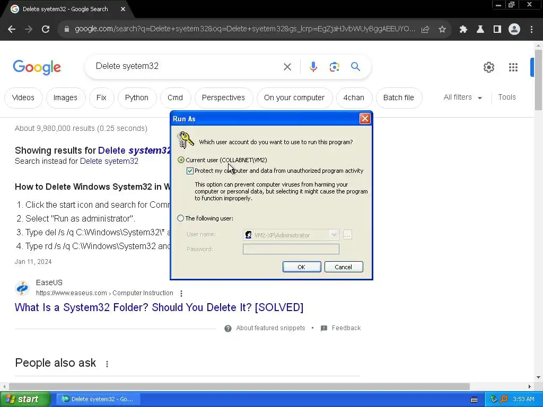Screen dimensions: 543x407
Task: Open the Windows Start menu
Action: coord(25,399)
